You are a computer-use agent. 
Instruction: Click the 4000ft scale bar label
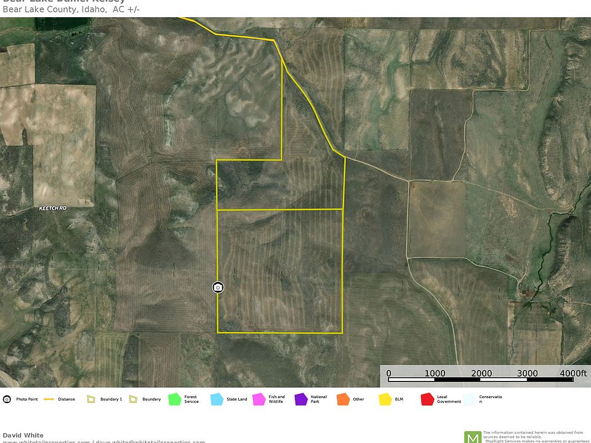573,373
